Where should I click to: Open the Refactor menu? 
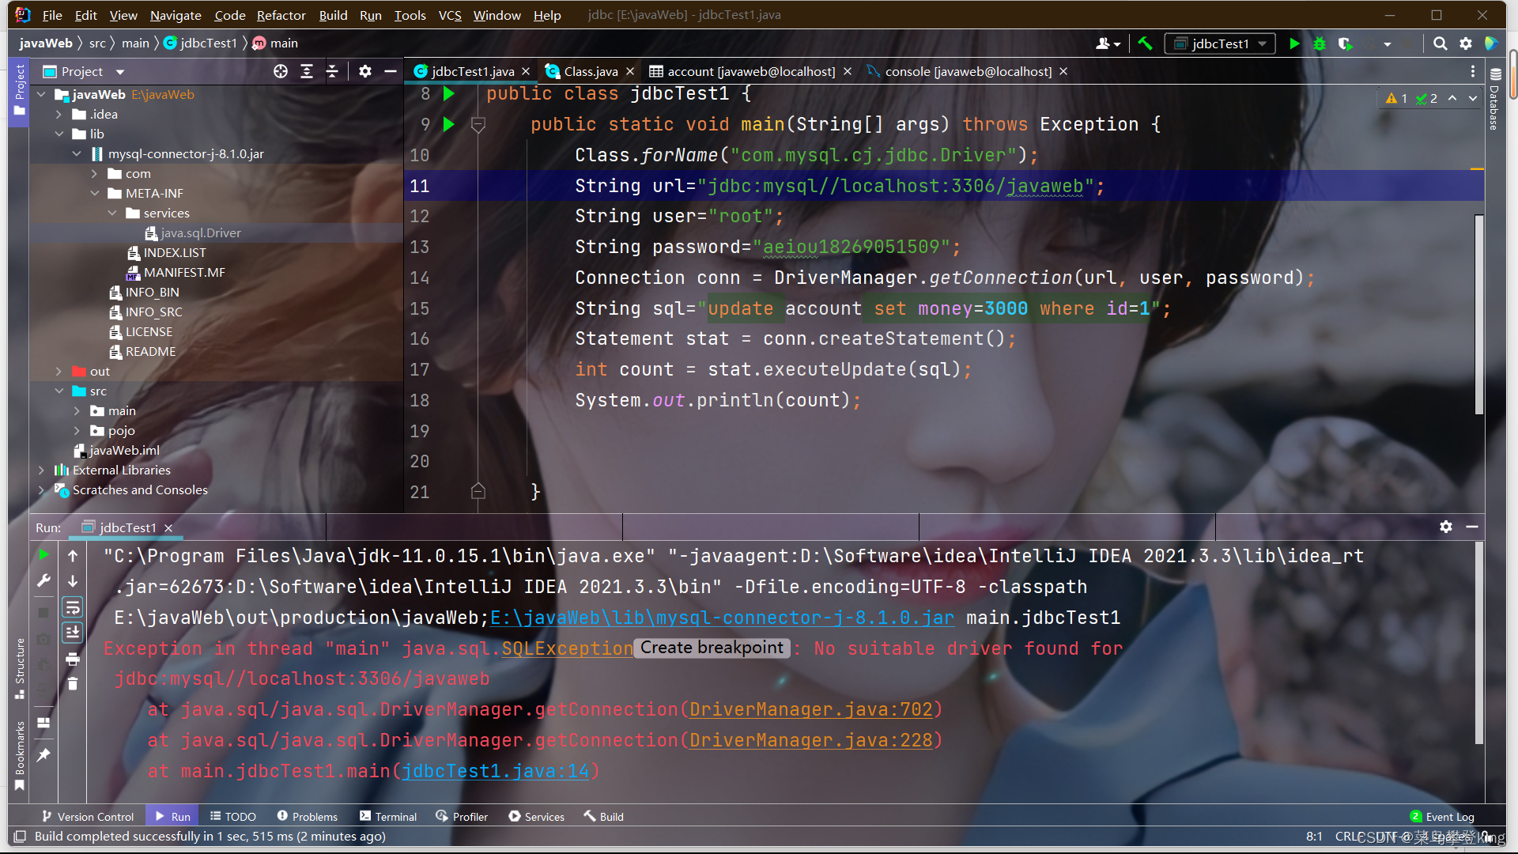(281, 15)
